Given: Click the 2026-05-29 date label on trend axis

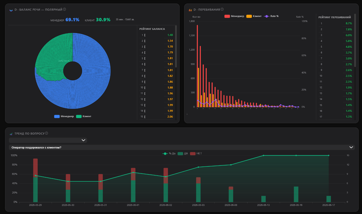Looking at the screenshot, I should click(35, 205).
